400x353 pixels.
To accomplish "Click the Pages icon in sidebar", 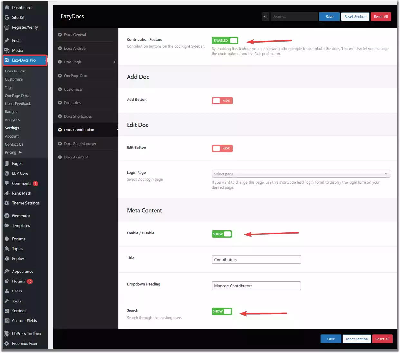I will click(7, 164).
